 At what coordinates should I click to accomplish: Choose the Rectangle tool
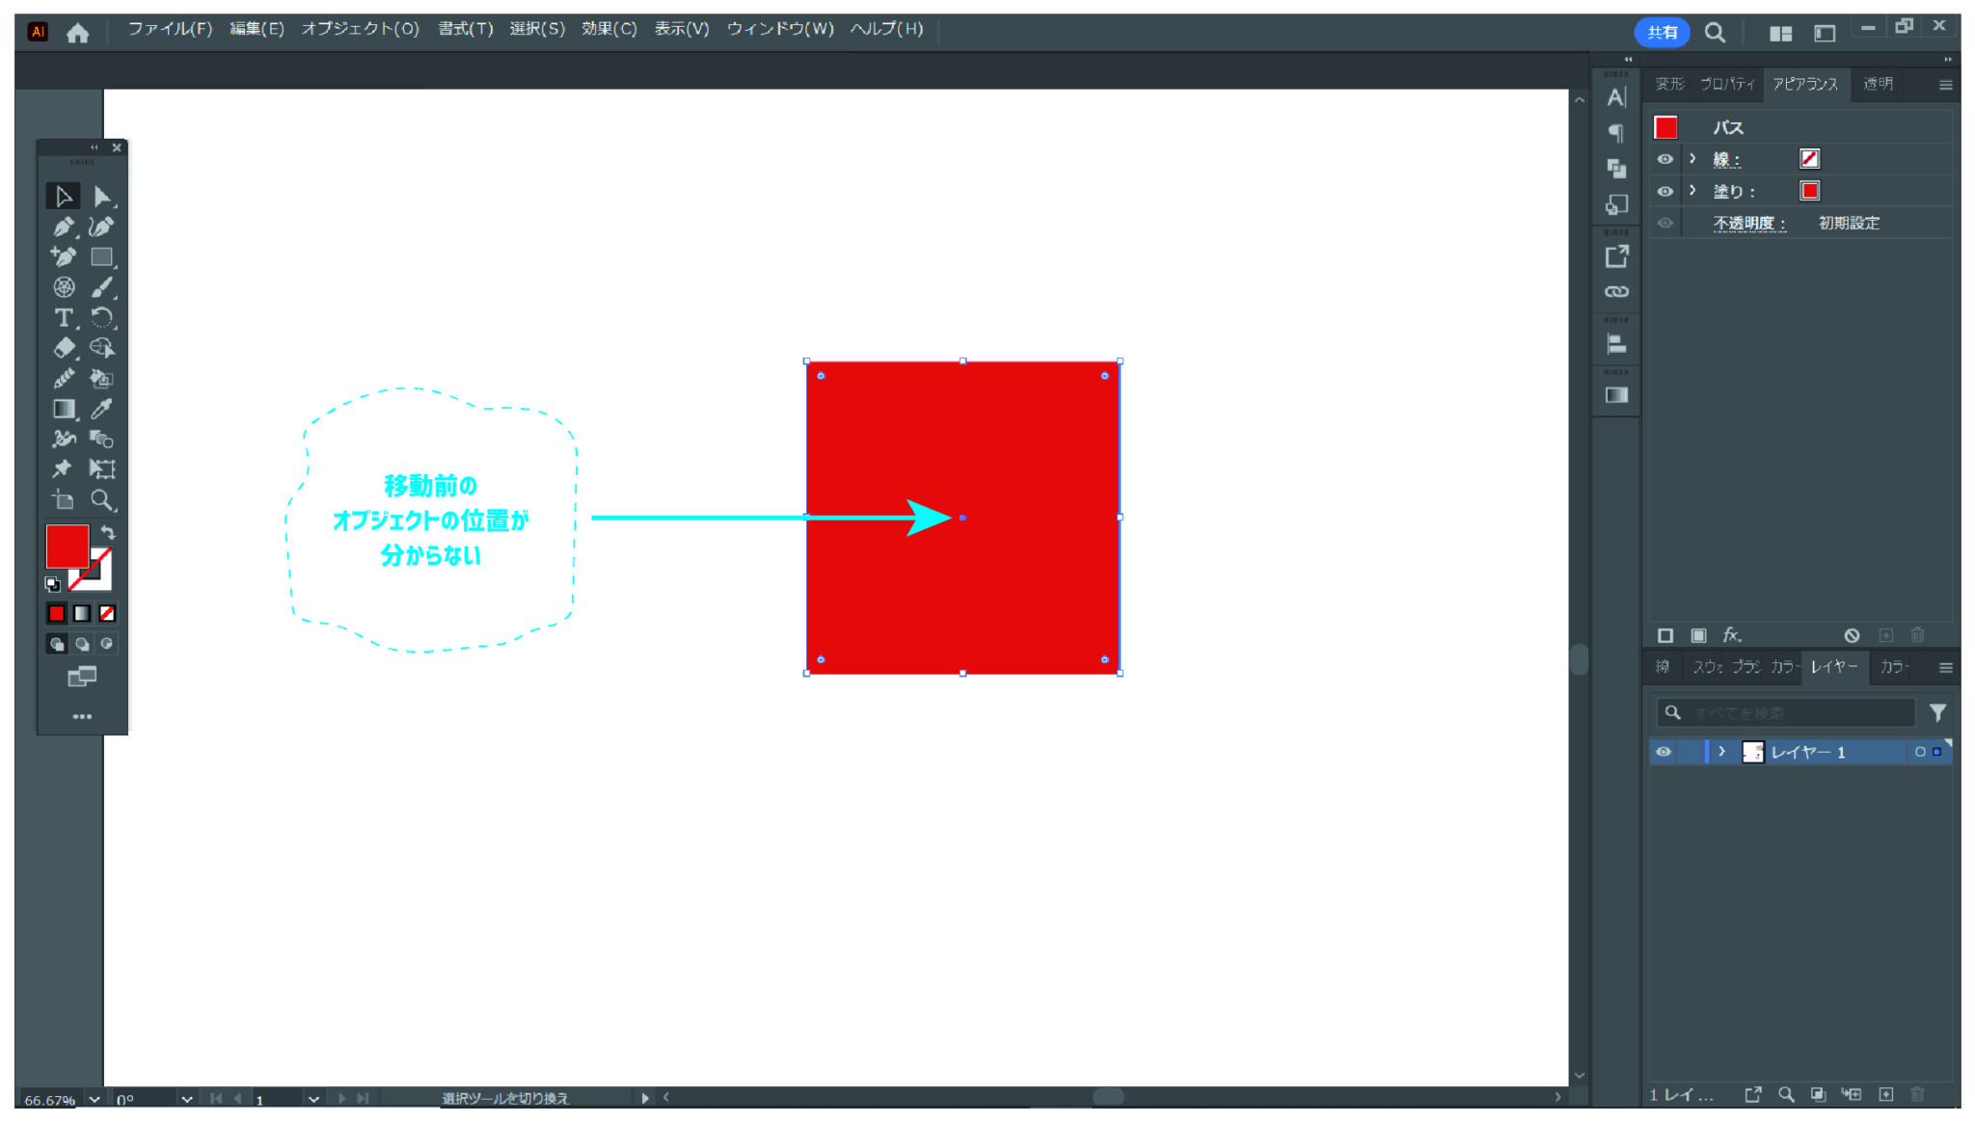coord(101,257)
